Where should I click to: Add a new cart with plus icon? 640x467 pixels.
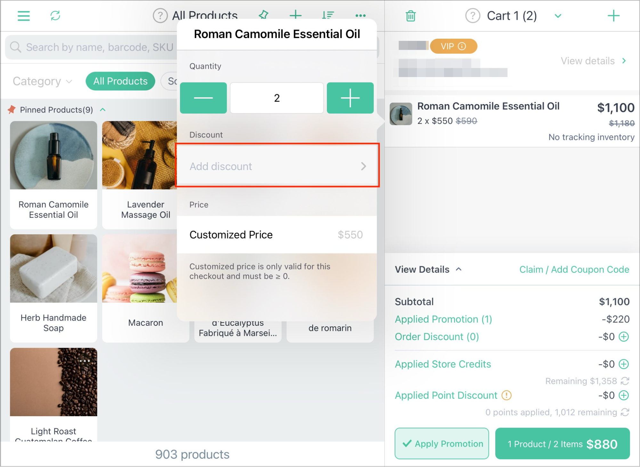(x=613, y=16)
